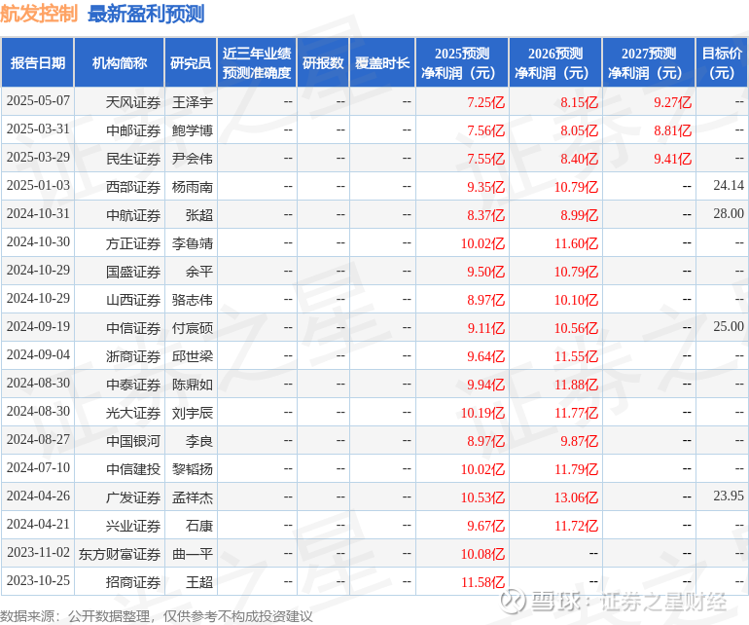Click the 11.60亿 forecast value

pyautogui.click(x=576, y=243)
